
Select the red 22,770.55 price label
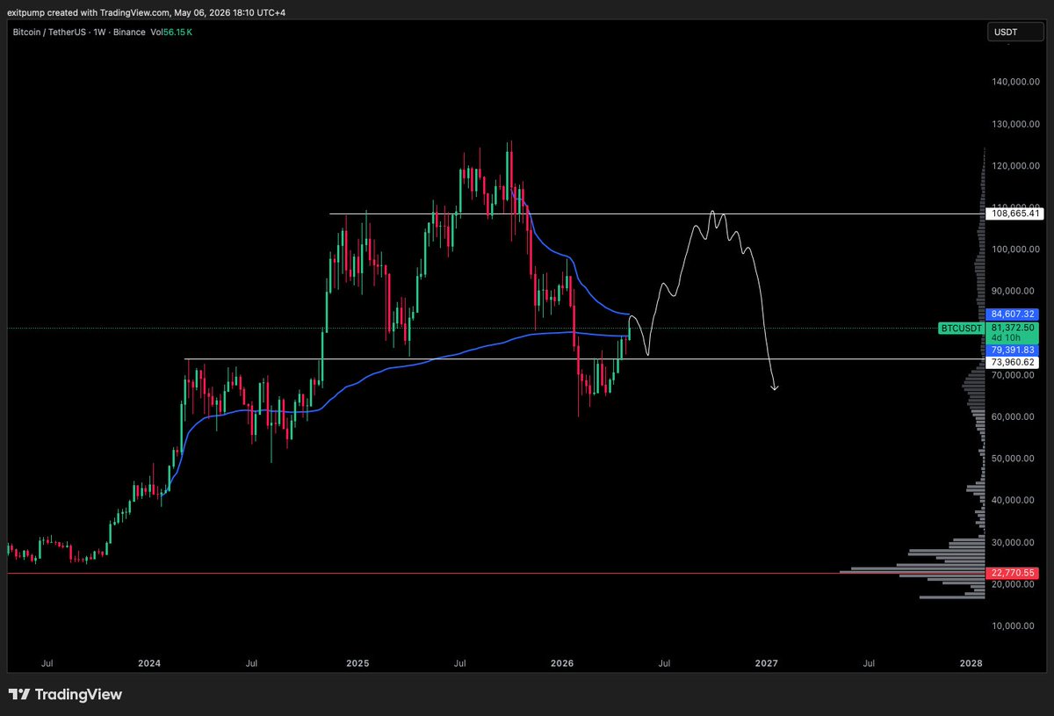pos(1014,573)
